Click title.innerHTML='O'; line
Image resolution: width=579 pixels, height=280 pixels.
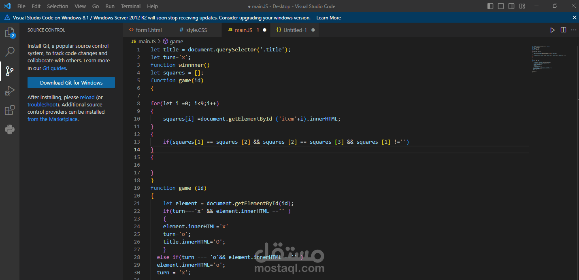194,242
